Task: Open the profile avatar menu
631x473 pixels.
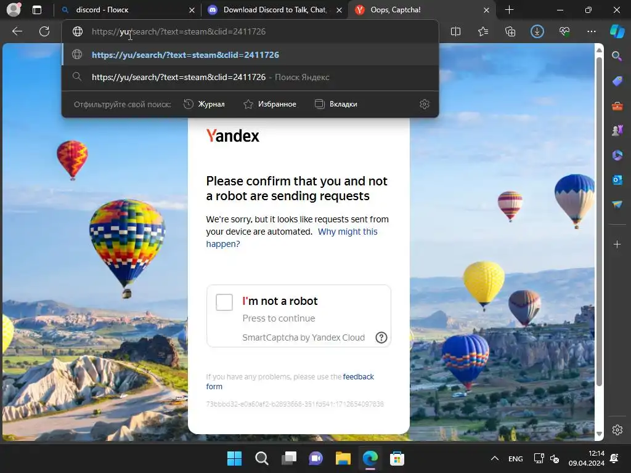Action: point(14,10)
